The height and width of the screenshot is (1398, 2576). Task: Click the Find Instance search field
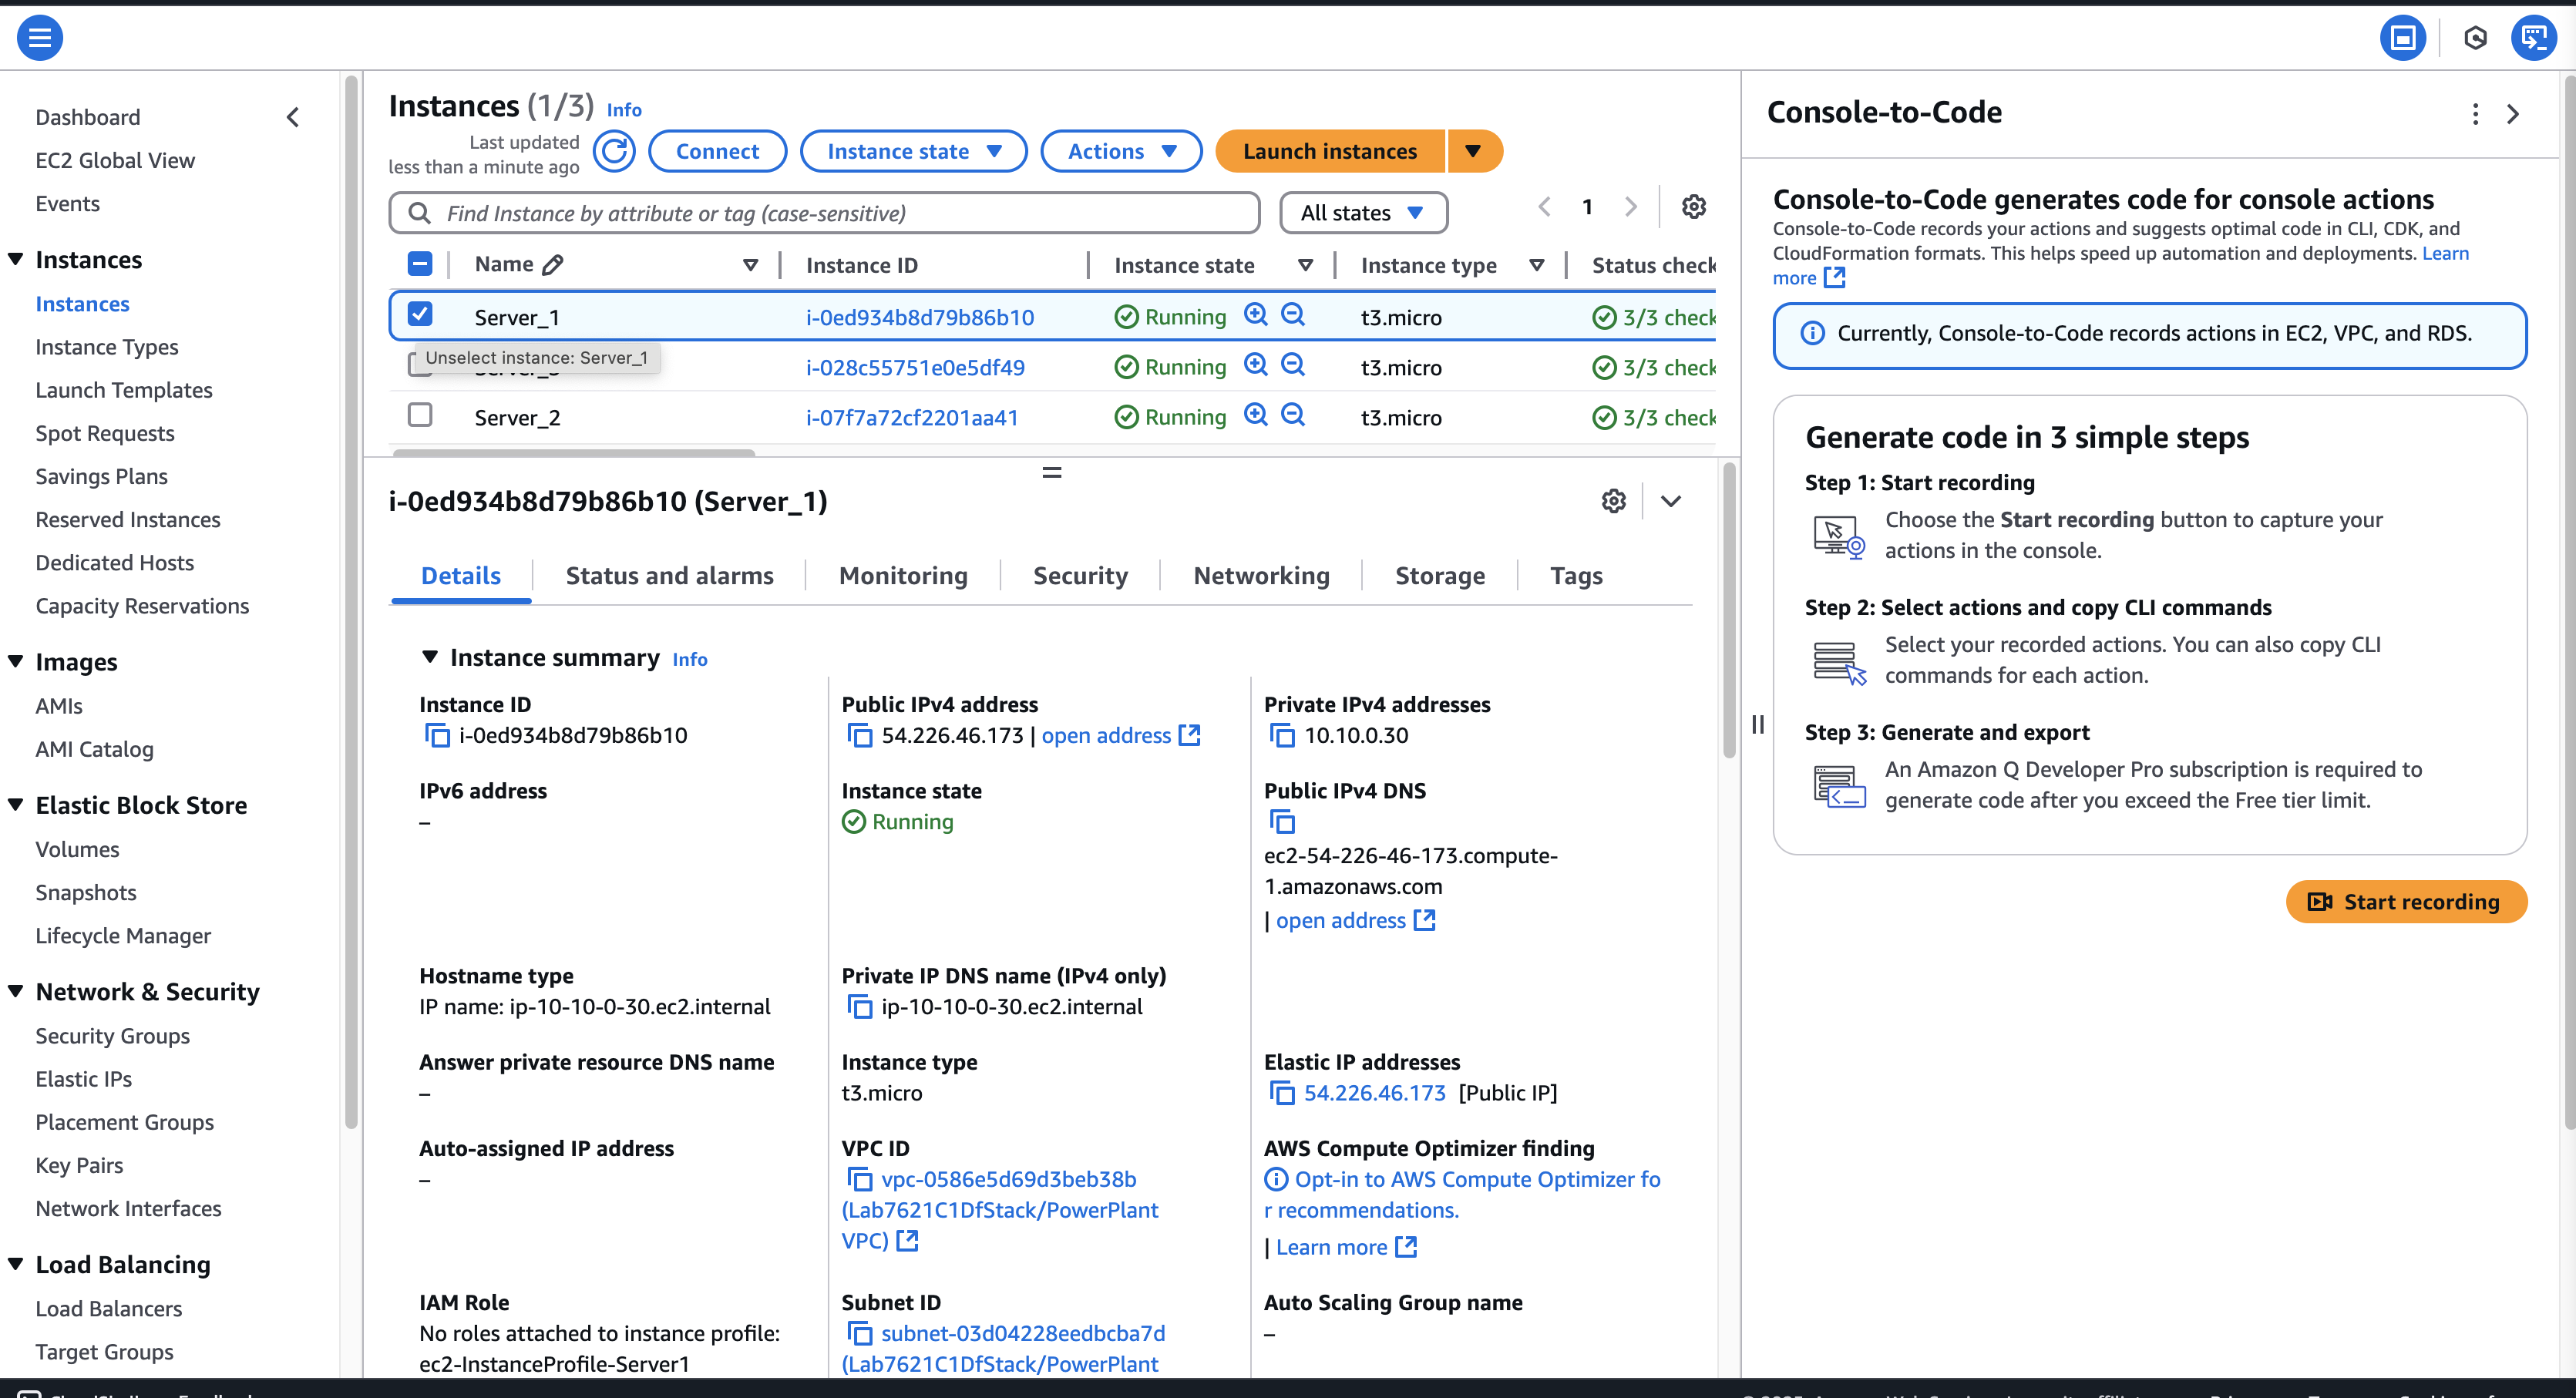point(824,213)
